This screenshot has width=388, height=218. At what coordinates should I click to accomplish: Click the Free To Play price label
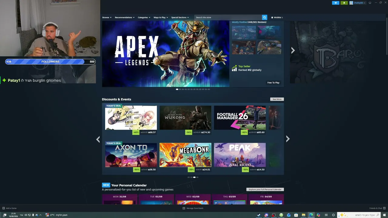click(273, 83)
